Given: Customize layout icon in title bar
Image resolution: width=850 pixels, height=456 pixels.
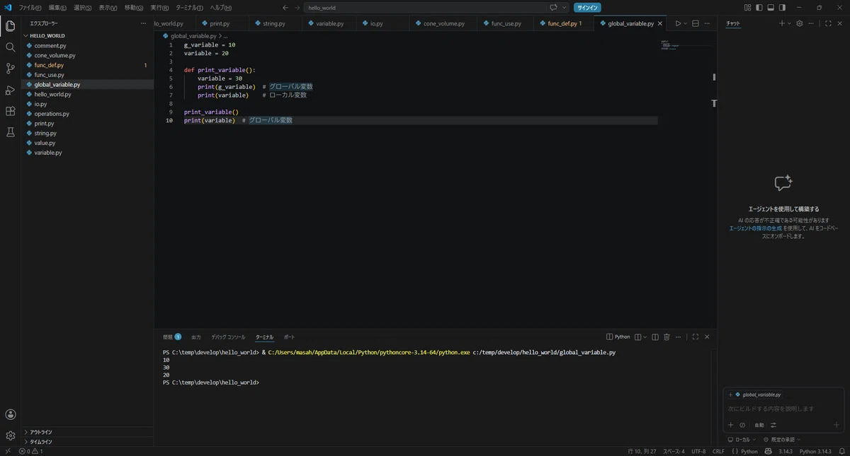Looking at the screenshot, I should click(748, 8).
